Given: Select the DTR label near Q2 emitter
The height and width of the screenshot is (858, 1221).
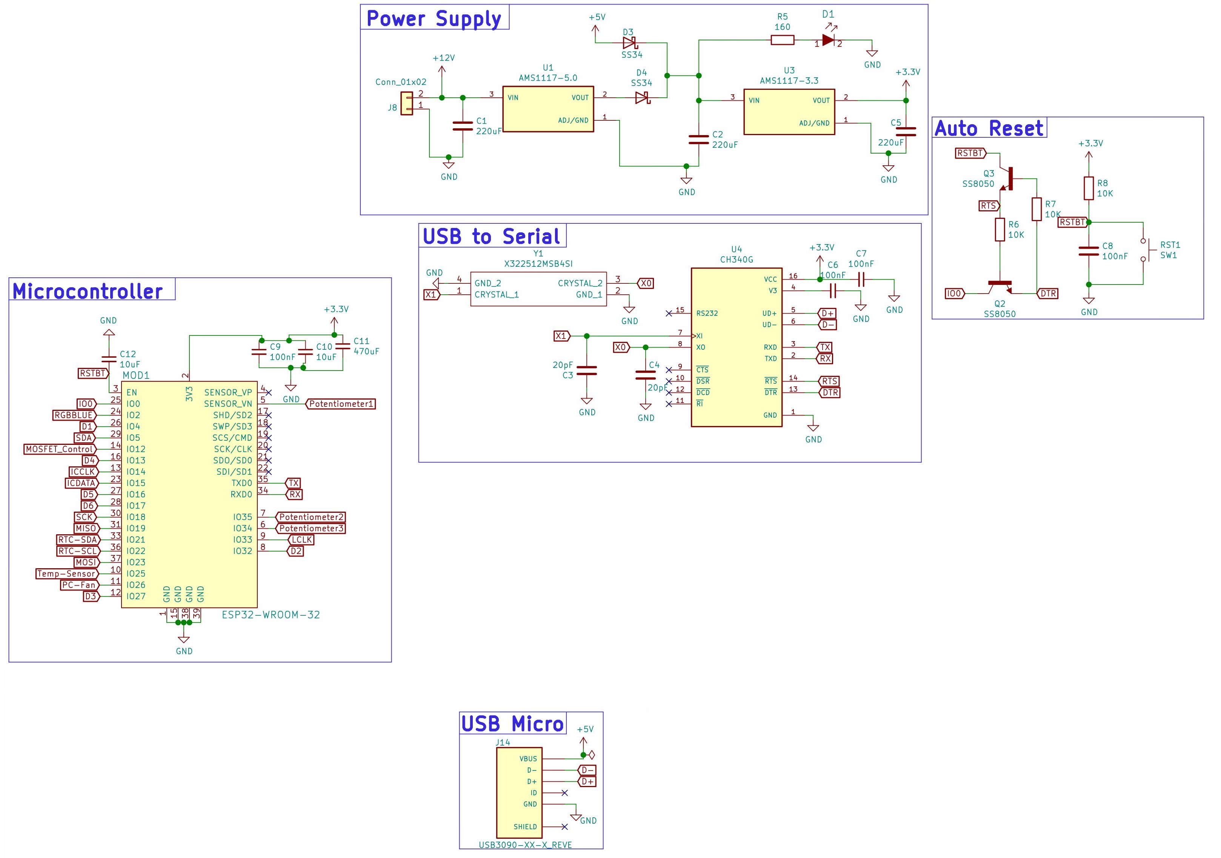Looking at the screenshot, I should pyautogui.click(x=1047, y=294).
